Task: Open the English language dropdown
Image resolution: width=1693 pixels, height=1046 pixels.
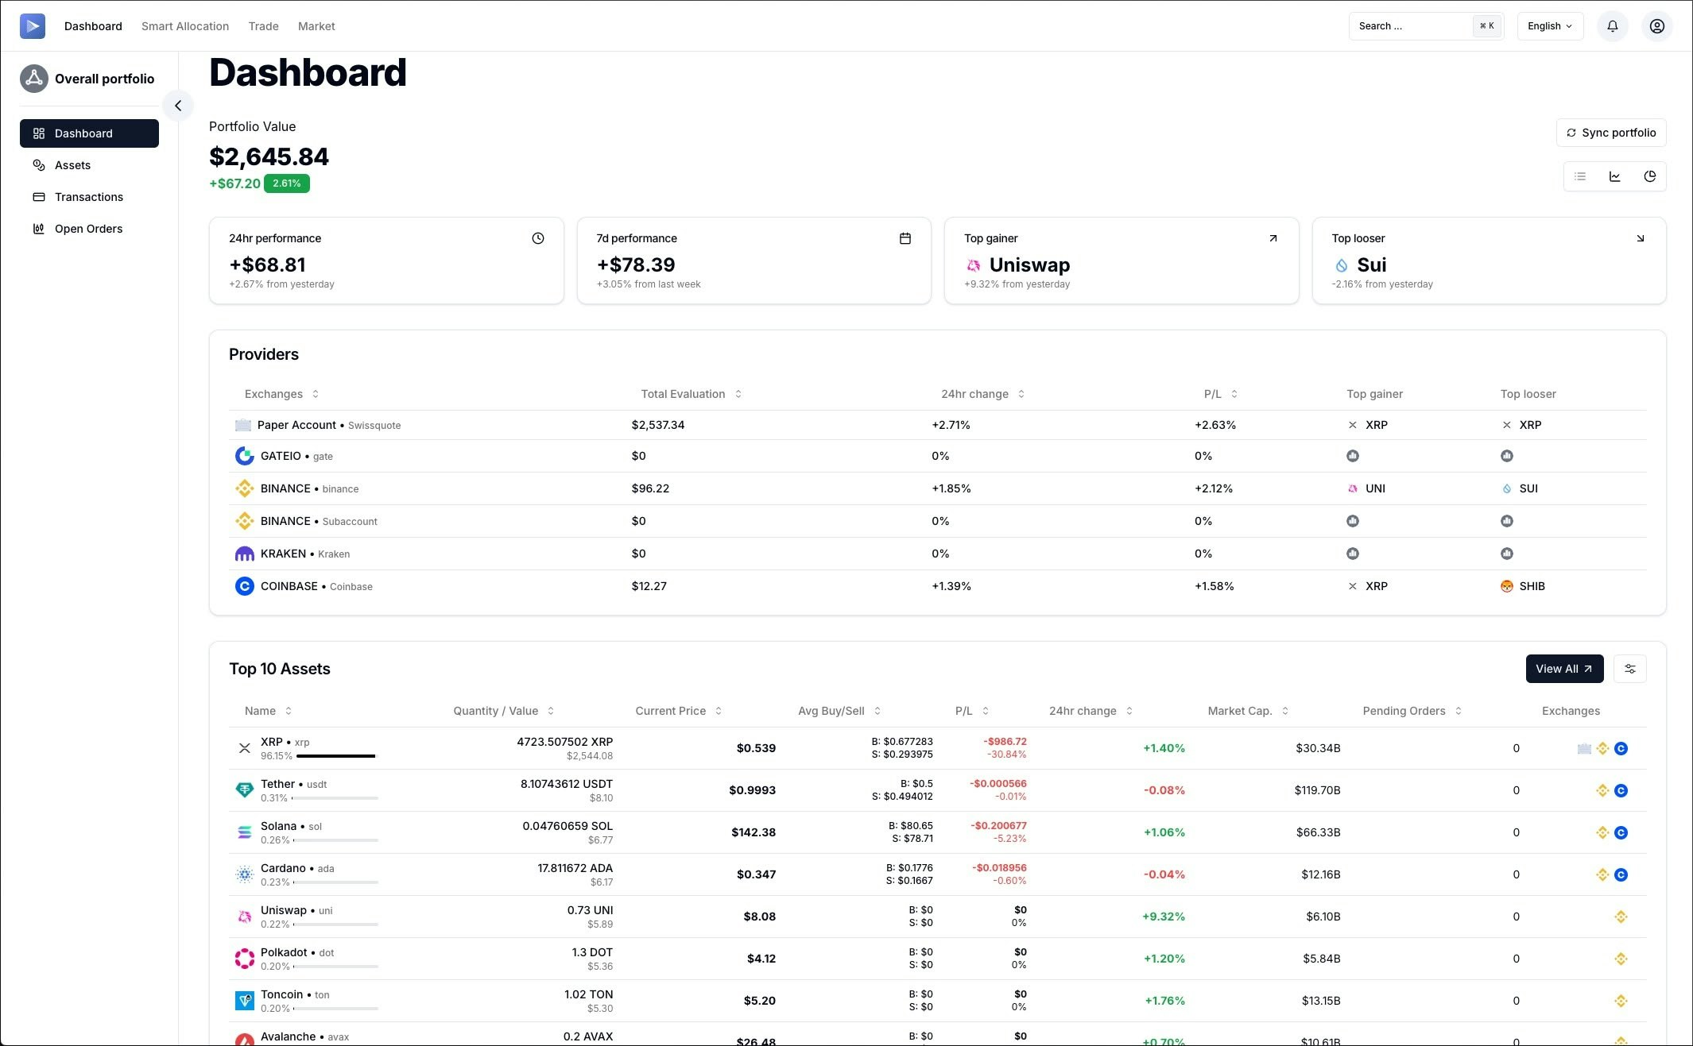Action: pos(1549,26)
